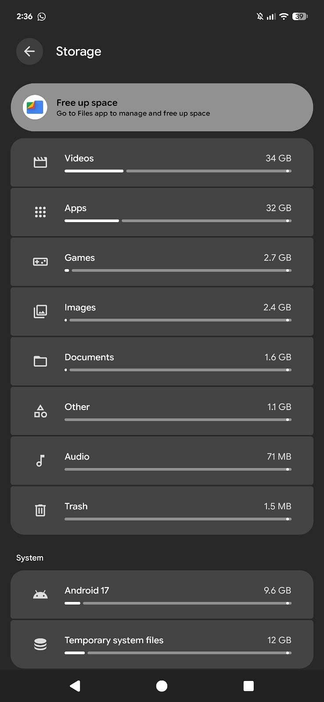Tap the Trash bin icon
The image size is (324, 702).
[40, 510]
